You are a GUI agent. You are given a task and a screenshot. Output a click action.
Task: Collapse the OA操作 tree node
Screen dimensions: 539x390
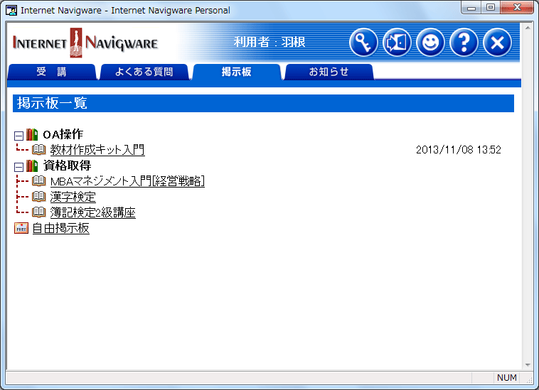pos(18,136)
